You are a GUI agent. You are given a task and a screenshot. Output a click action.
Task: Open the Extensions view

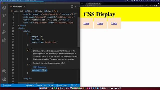pyautogui.click(x=4, y=40)
